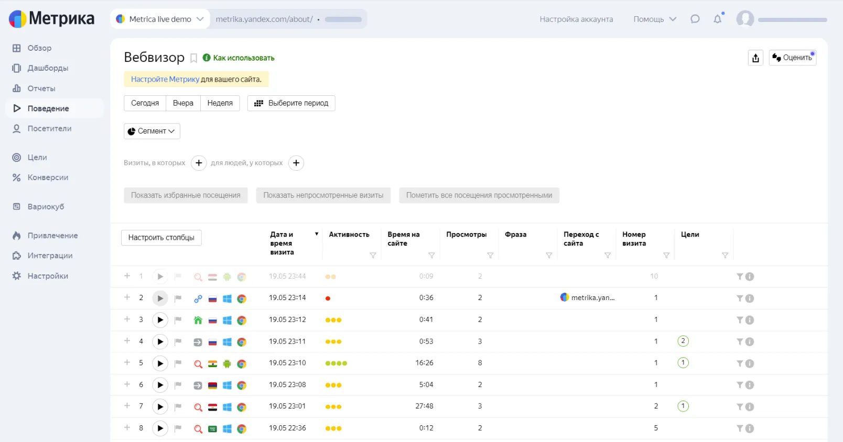
Task: Open the Настройте Метрику link
Action: click(165, 79)
